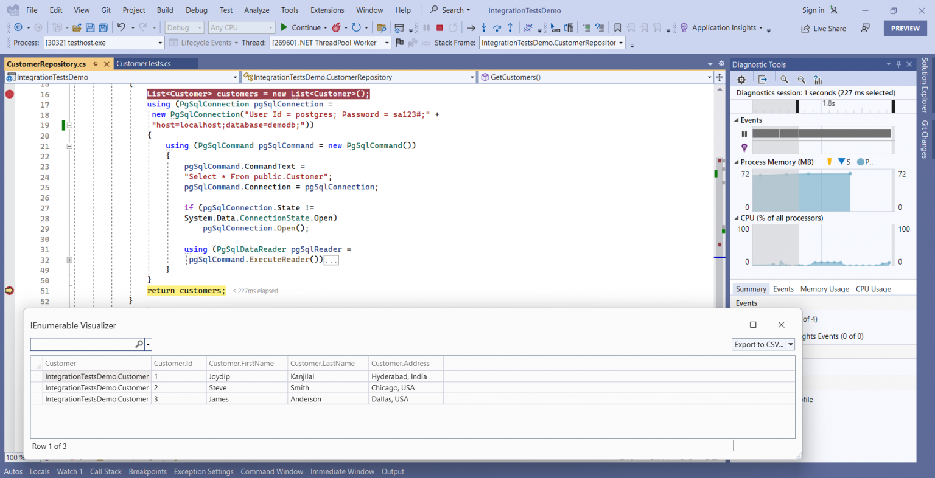Pause the Events track in Diagnostic Tools
The width and height of the screenshot is (935, 478).
click(x=744, y=134)
